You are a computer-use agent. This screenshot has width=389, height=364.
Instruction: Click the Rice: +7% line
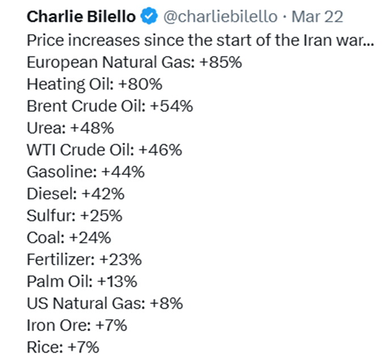coord(62,347)
